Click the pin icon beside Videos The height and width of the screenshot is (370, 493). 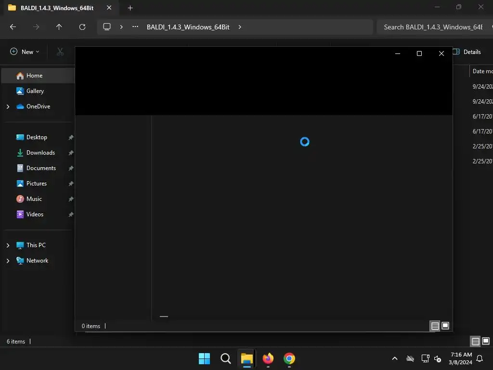[71, 214]
